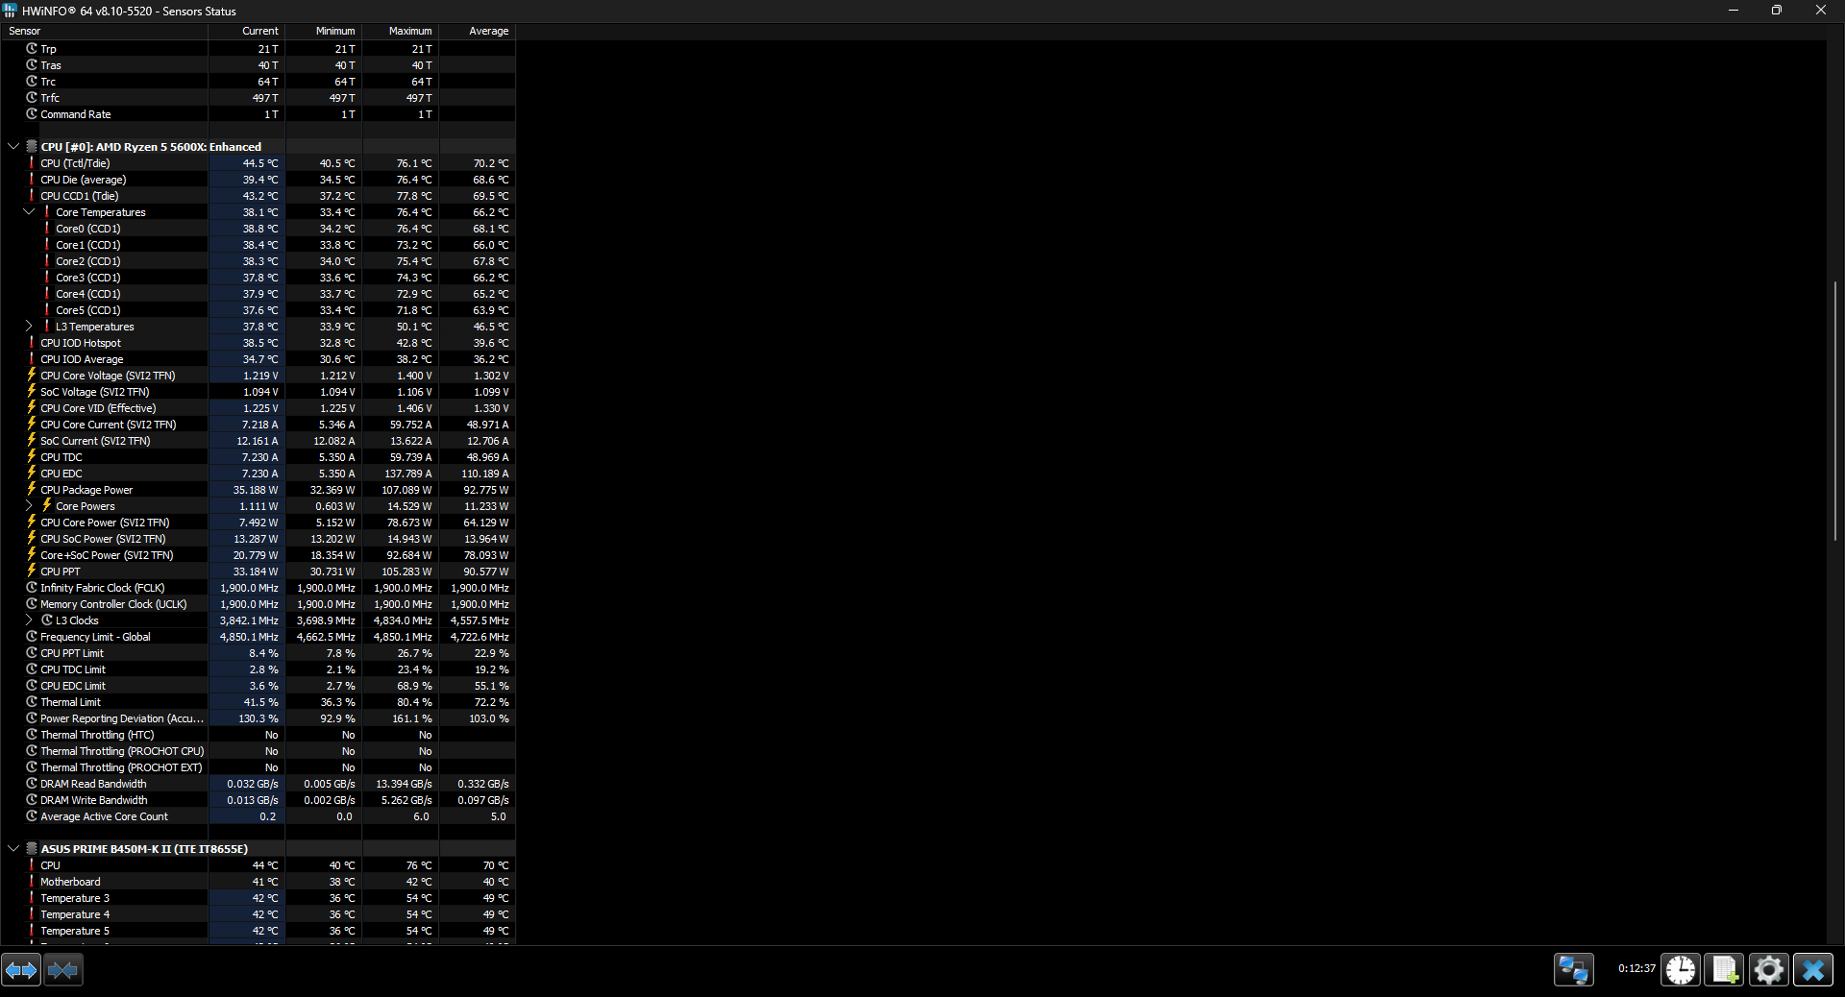Screen dimensions: 1845x997
Task: Click the expand sensor columns arrows button
Action: click(x=21, y=970)
